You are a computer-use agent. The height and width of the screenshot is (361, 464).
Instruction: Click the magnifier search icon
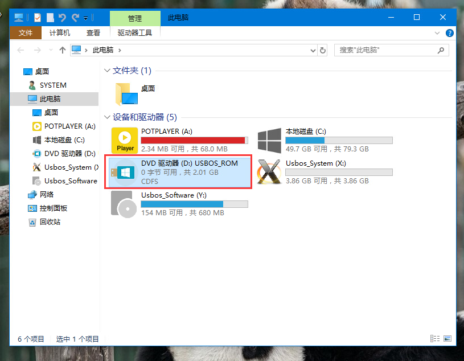pos(441,50)
